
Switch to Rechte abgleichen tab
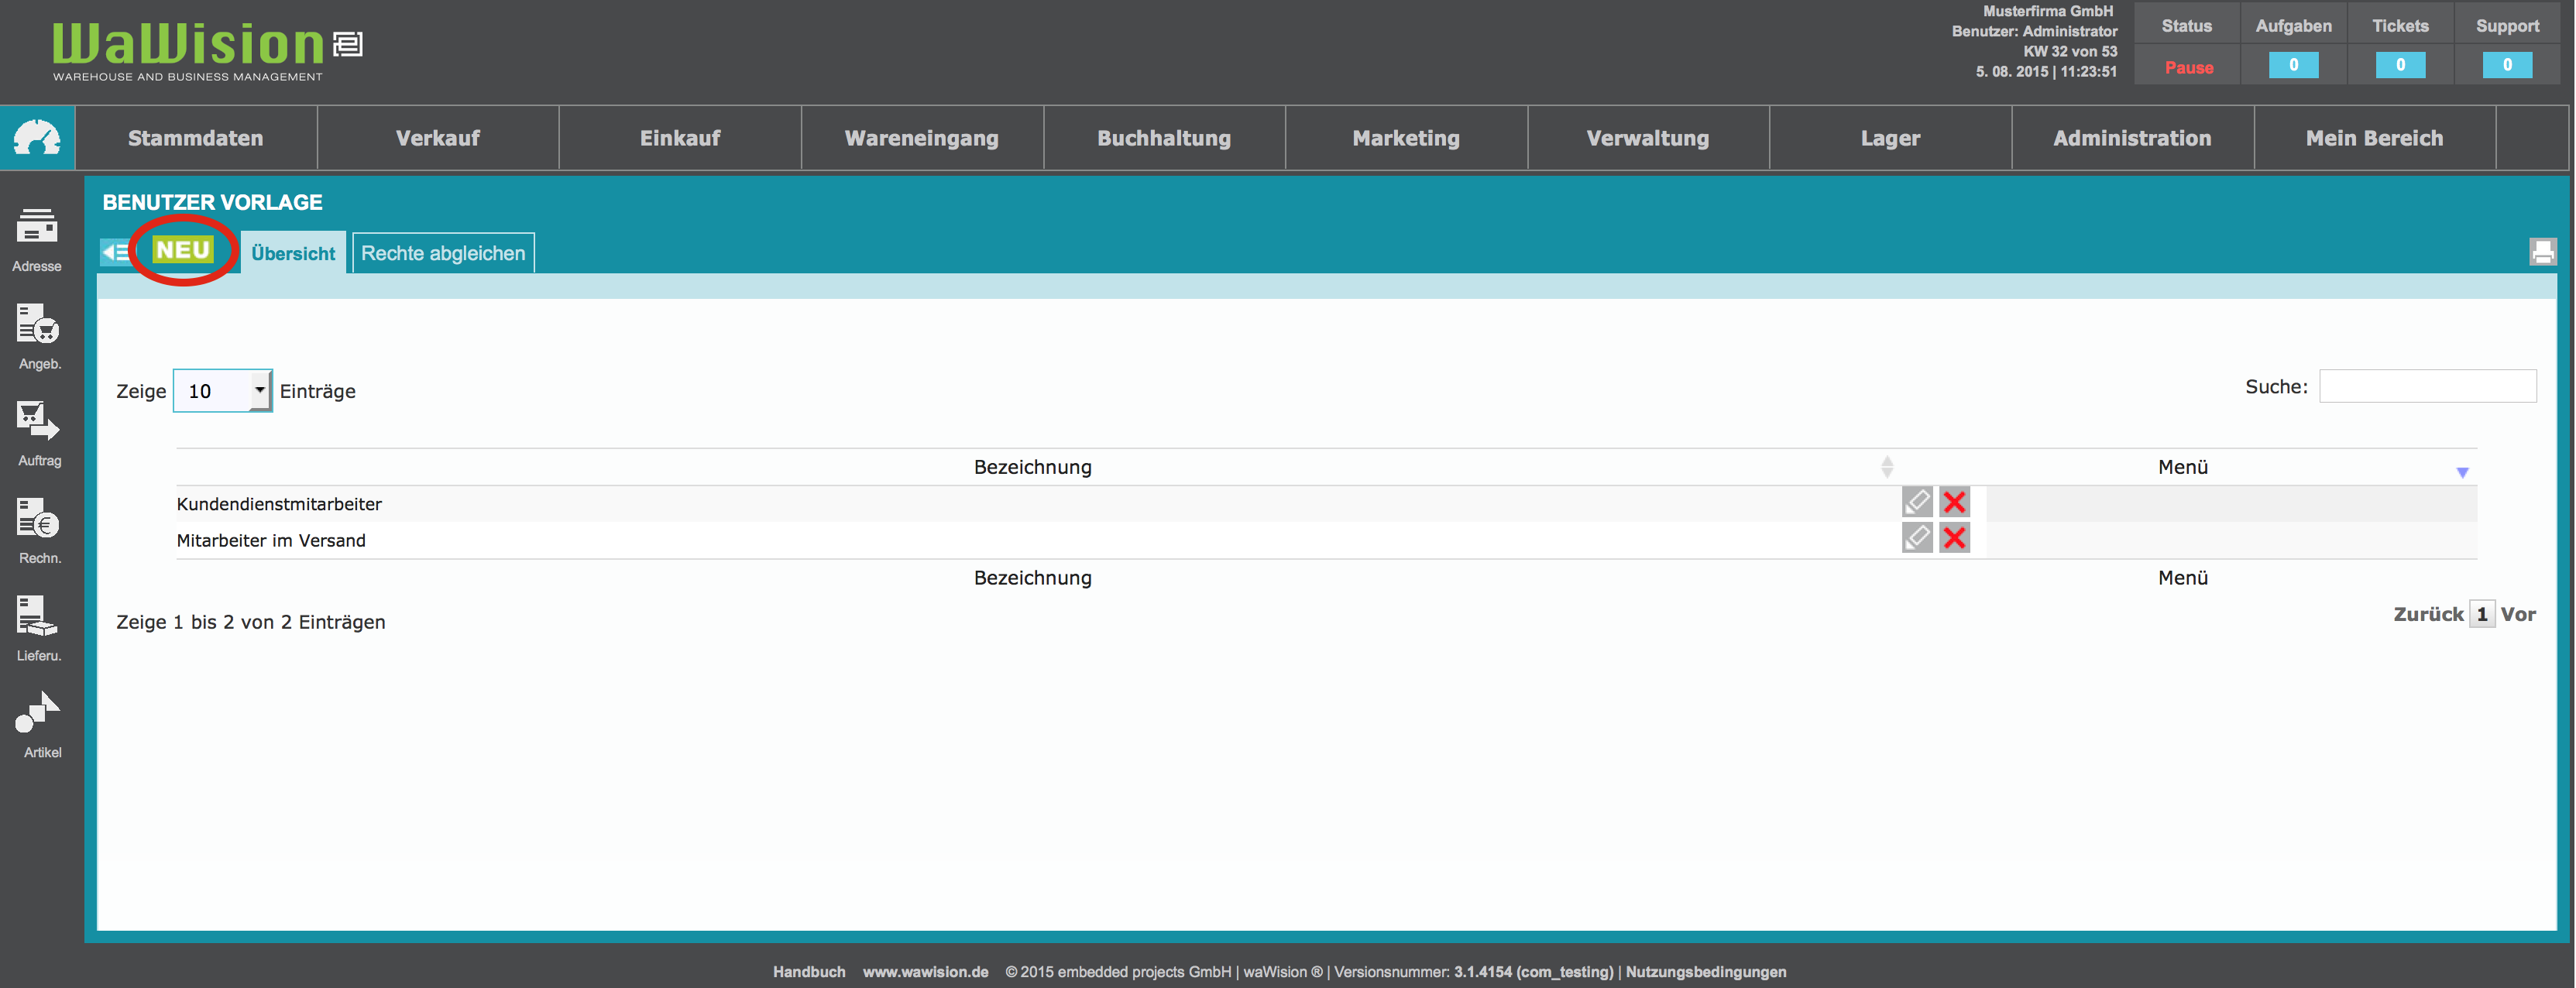(x=443, y=253)
